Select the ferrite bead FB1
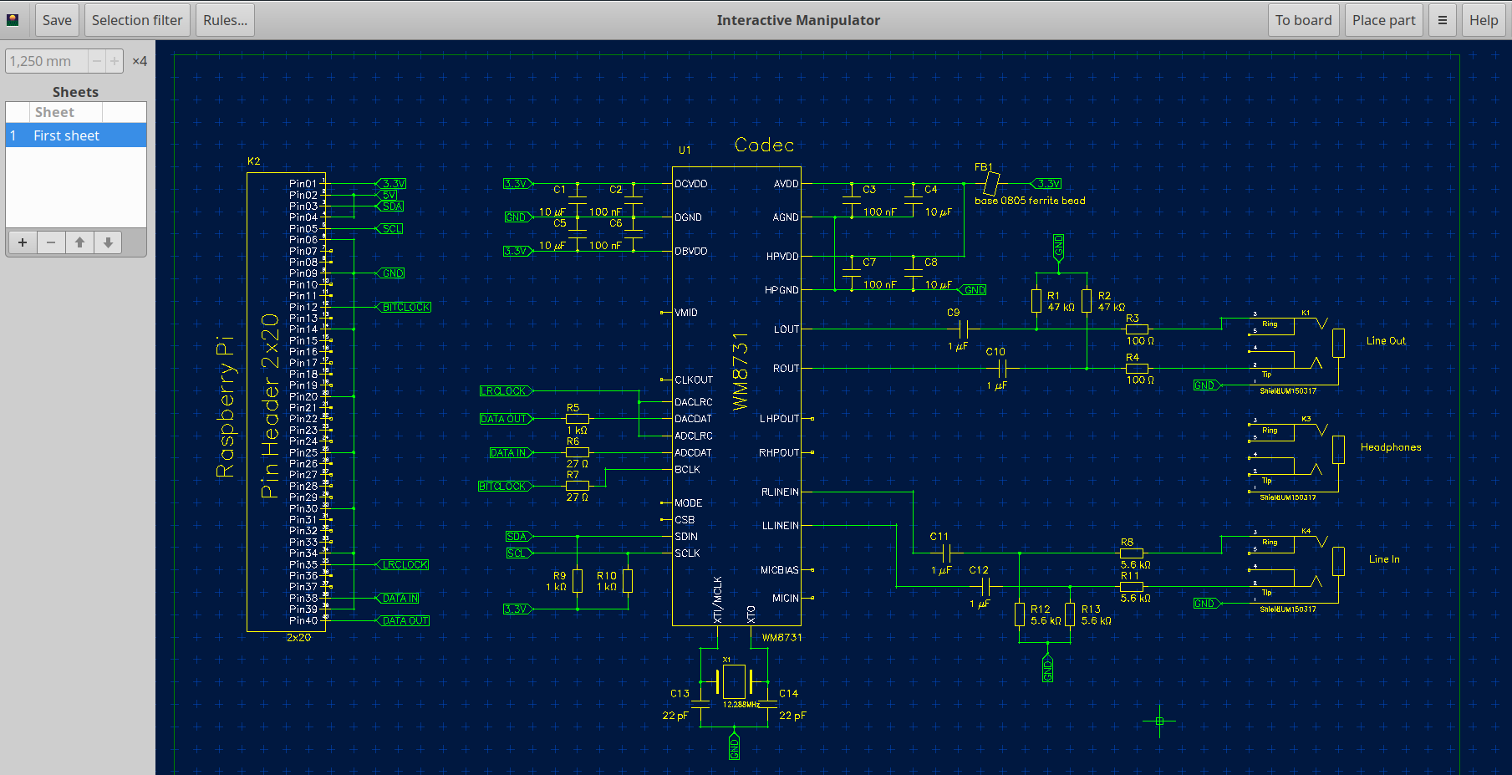Screen dimensions: 1512x775 tap(991, 183)
